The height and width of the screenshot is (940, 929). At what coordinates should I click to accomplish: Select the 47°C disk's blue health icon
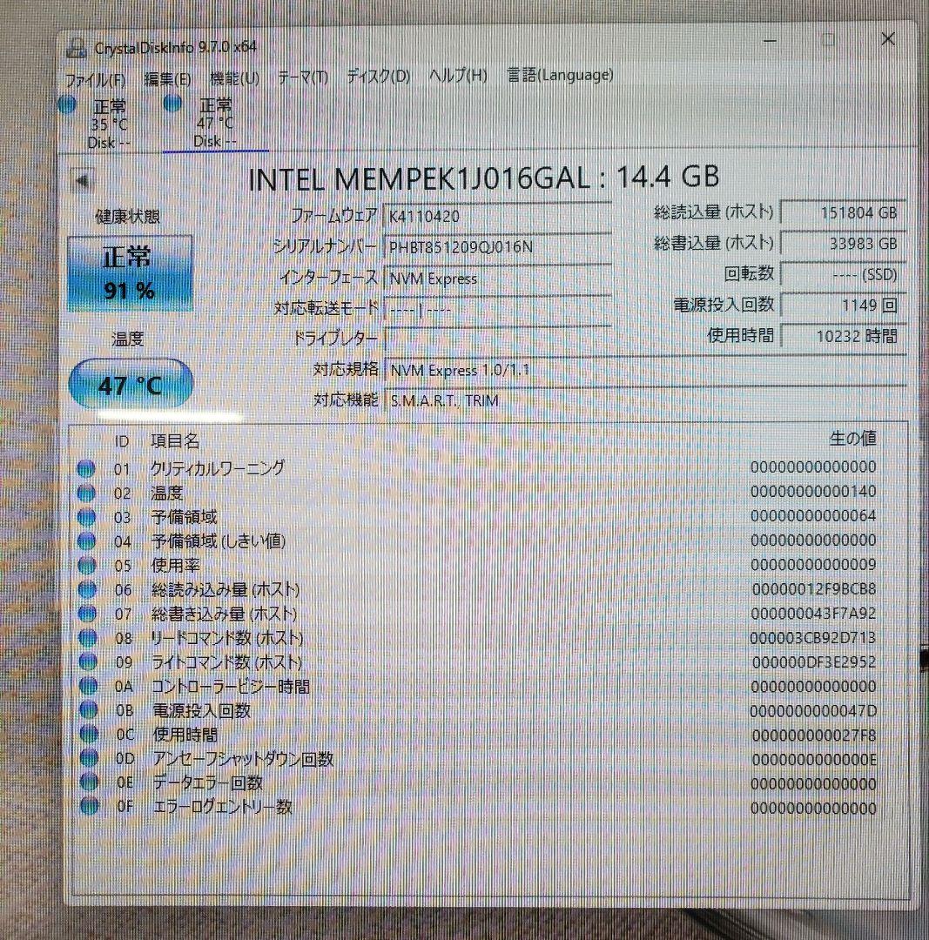tap(171, 104)
